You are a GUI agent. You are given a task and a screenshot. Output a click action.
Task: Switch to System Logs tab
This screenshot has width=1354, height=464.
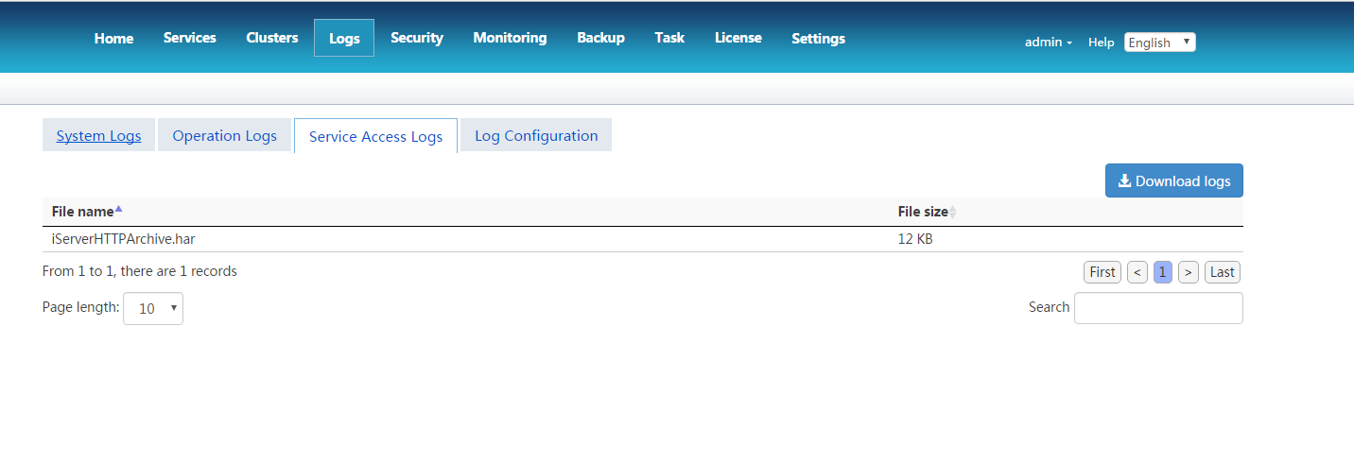[x=98, y=136]
